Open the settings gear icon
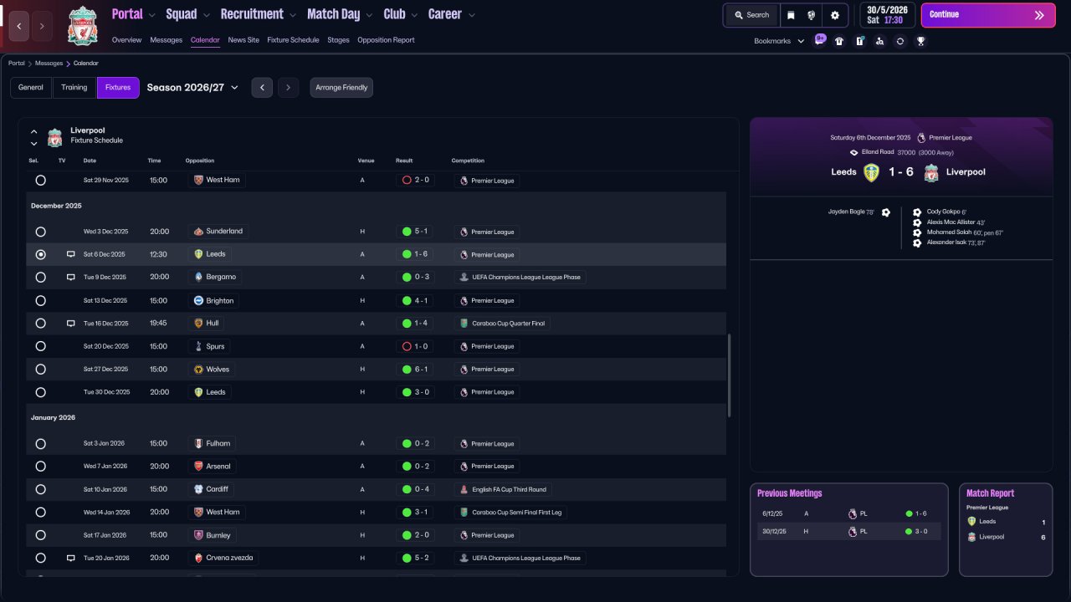This screenshot has height=602, width=1071. coord(835,15)
